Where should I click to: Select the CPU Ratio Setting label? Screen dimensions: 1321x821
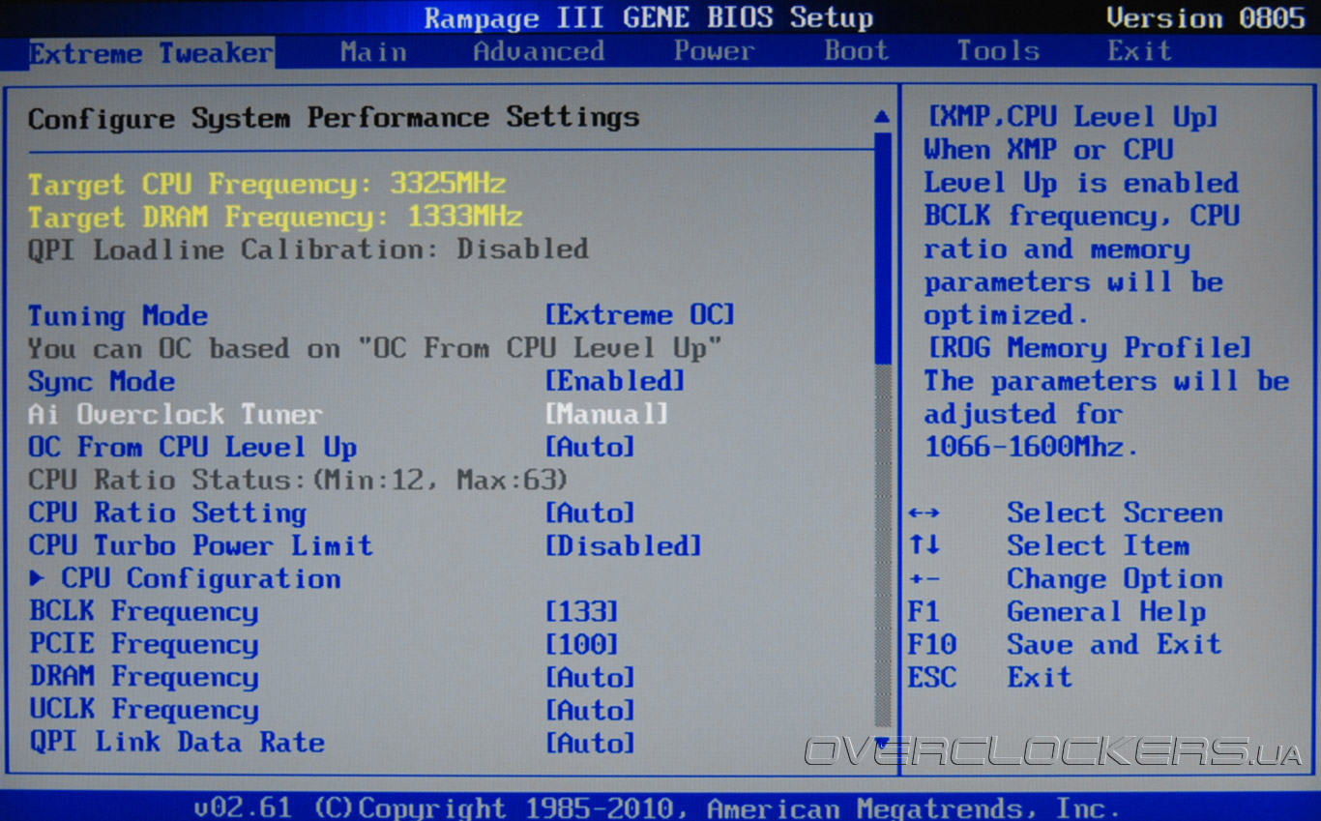coord(167,513)
